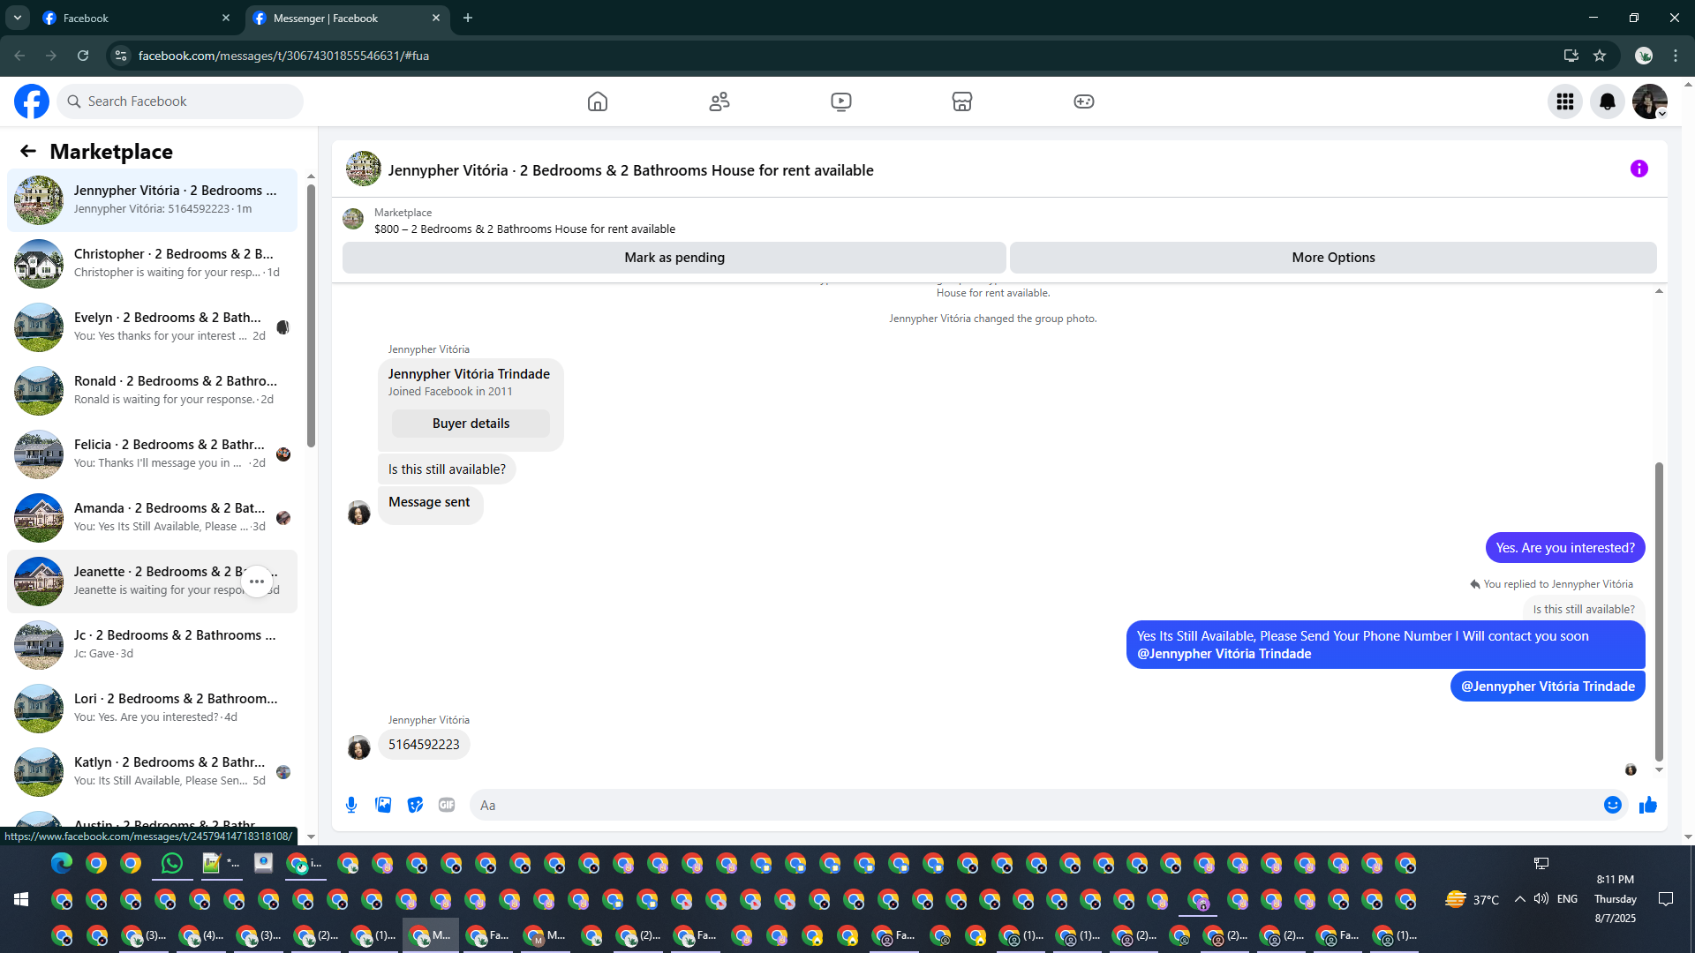Open the Christopher conversation
1695x953 pixels.
pos(152,263)
